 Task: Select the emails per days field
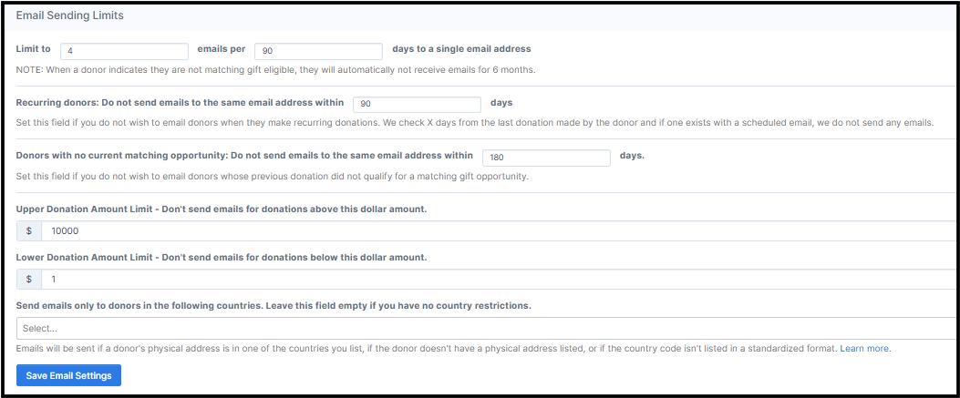tap(318, 51)
